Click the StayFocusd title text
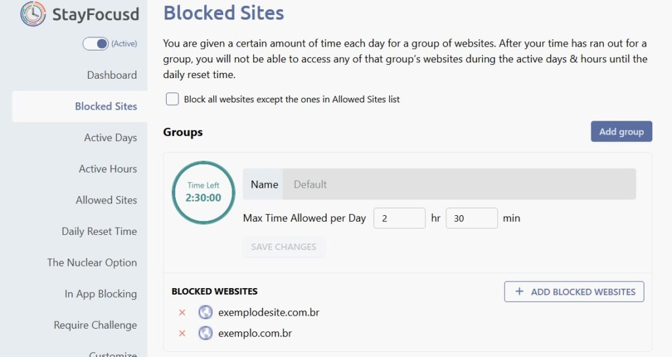672x357 pixels. pos(96,14)
